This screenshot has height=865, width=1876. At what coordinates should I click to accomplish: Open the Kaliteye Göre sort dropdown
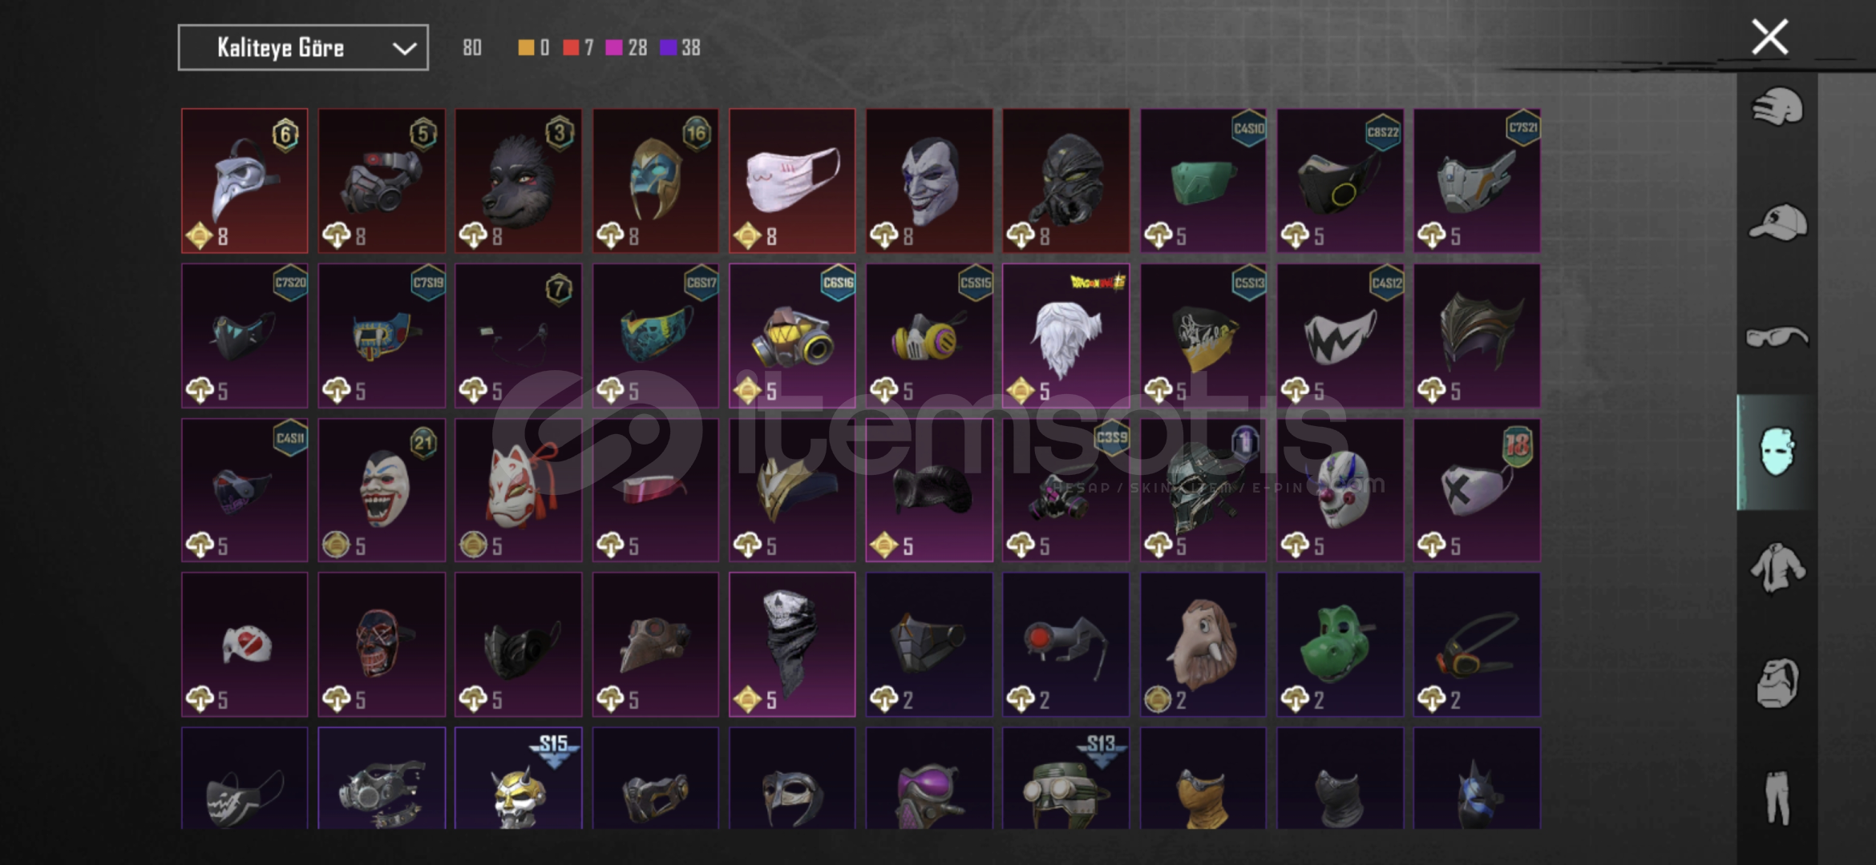pos(303,48)
